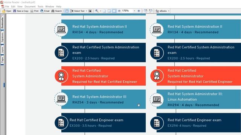Print the document using the Print button
Viewport: 241px width, 135px height.
coord(34,11)
